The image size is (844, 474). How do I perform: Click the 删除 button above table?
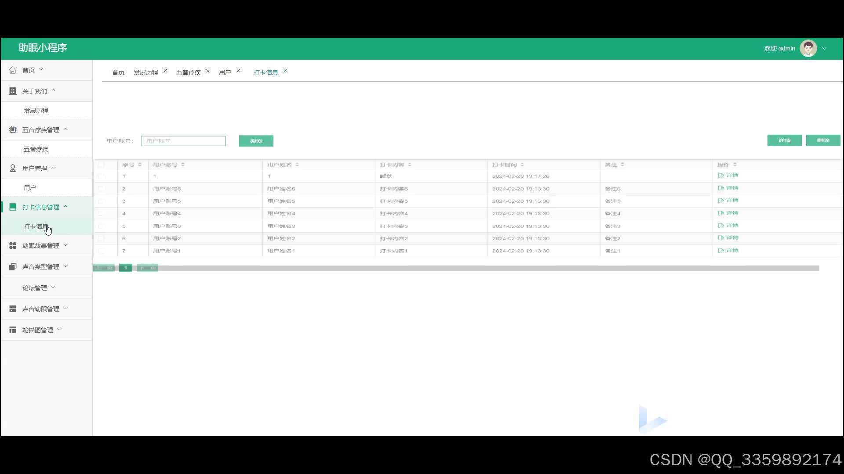[823, 140]
